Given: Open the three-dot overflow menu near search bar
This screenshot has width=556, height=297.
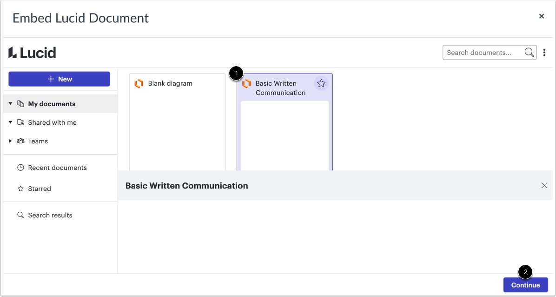Looking at the screenshot, I should (544, 52).
